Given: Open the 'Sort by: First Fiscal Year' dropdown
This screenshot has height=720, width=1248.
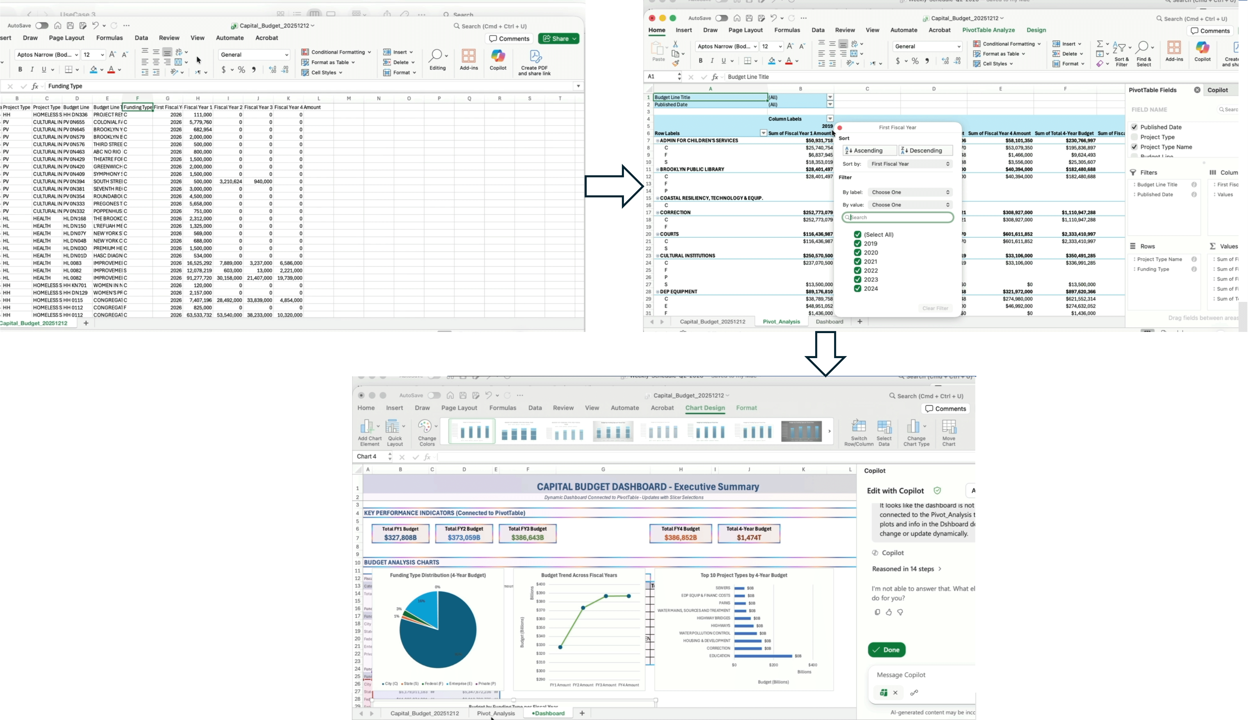Looking at the screenshot, I should coord(910,164).
